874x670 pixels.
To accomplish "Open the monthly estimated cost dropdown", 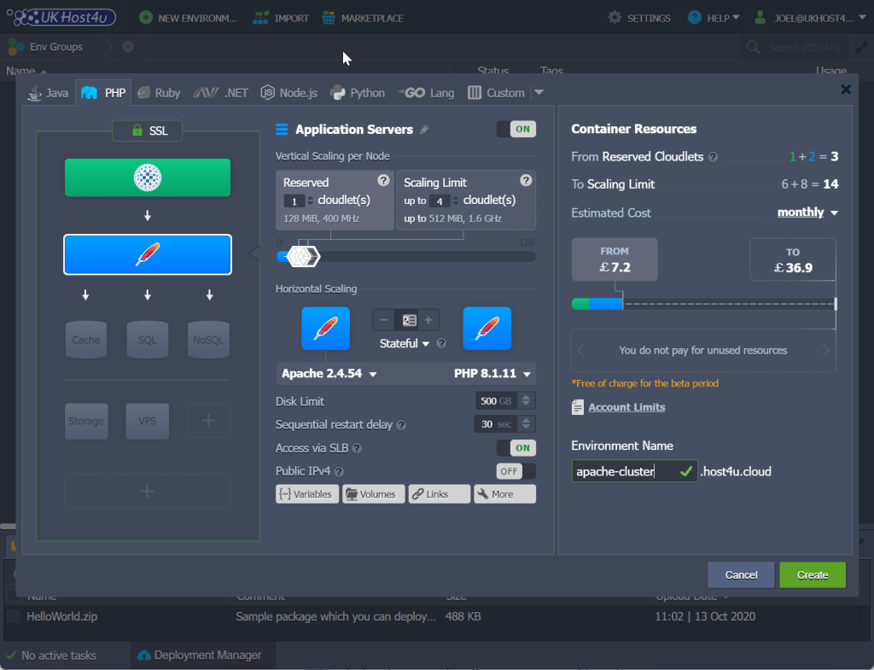I will 807,213.
